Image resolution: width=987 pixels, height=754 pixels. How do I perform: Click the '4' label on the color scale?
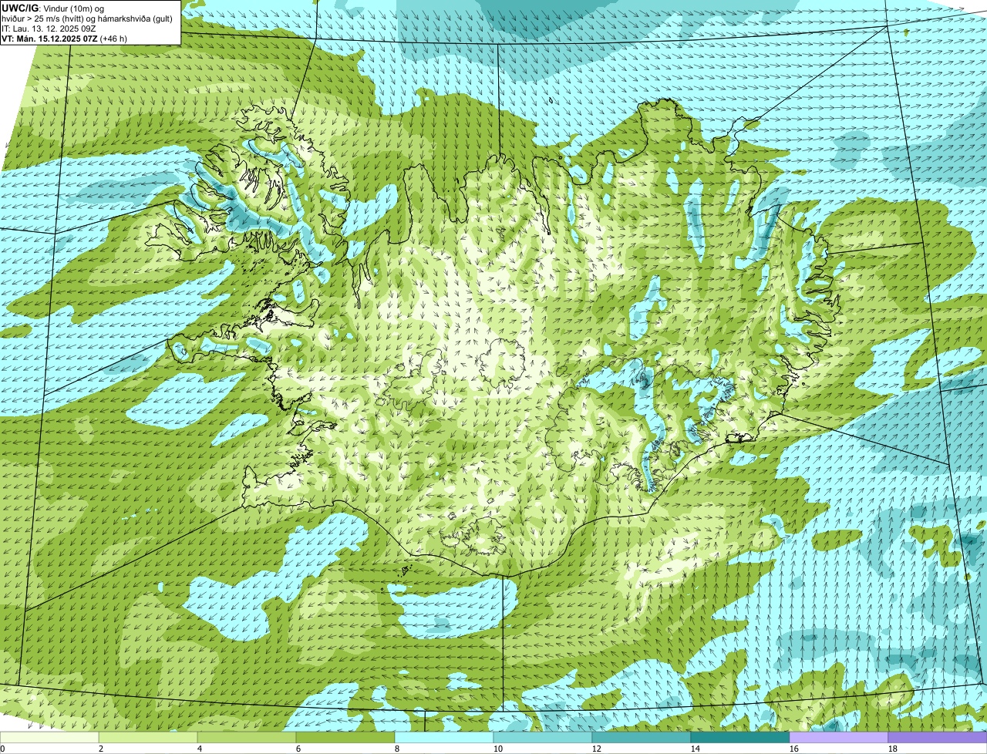[200, 749]
